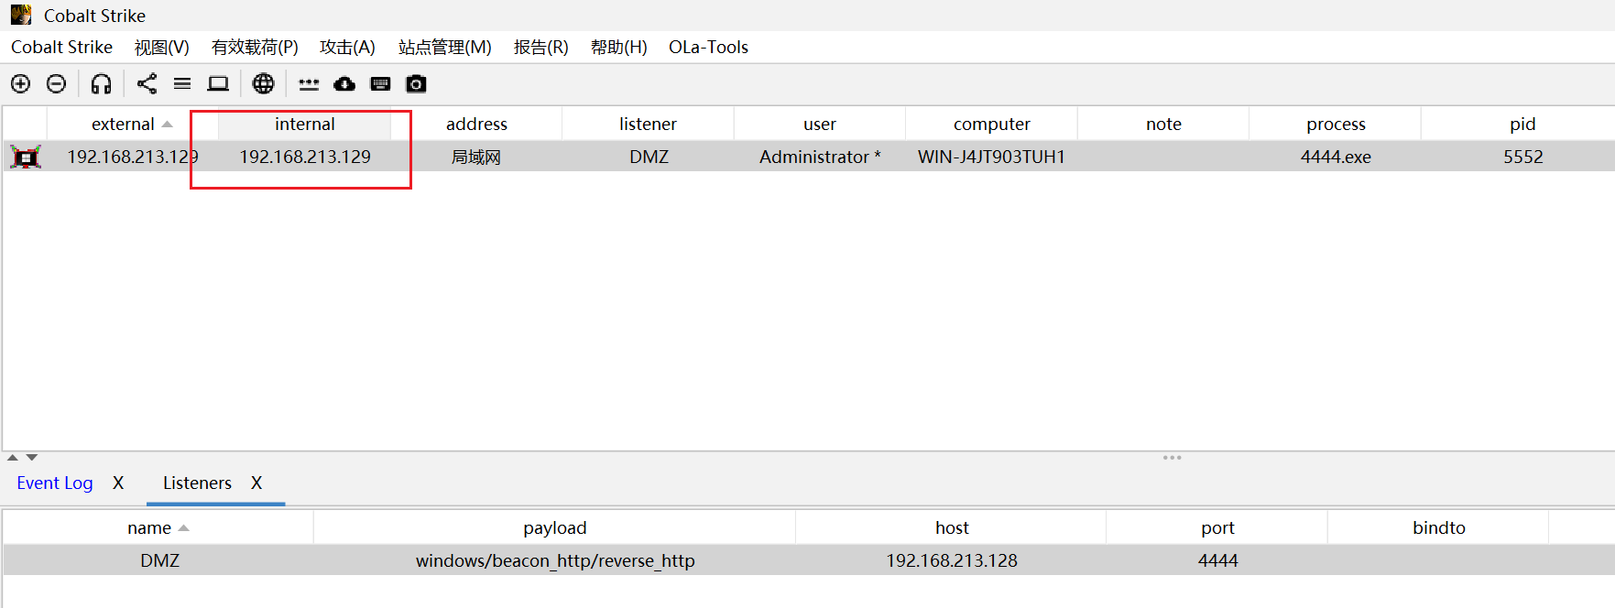Open the 攻击(A) menu
The width and height of the screenshot is (1615, 608).
(347, 48)
